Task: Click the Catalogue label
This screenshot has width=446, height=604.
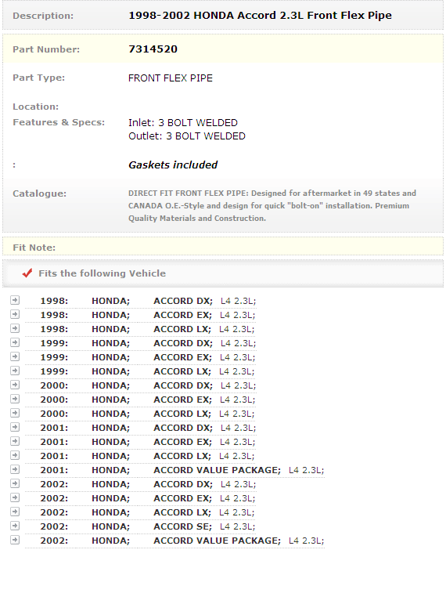Action: coord(39,193)
